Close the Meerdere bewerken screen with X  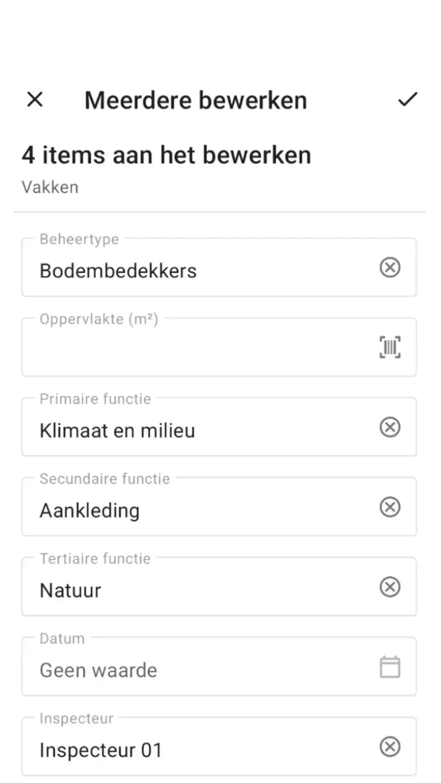point(35,100)
